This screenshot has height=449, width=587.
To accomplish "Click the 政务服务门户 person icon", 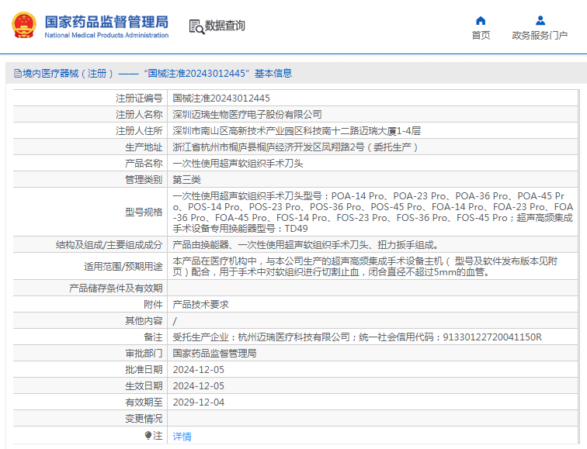I will coord(540,20).
